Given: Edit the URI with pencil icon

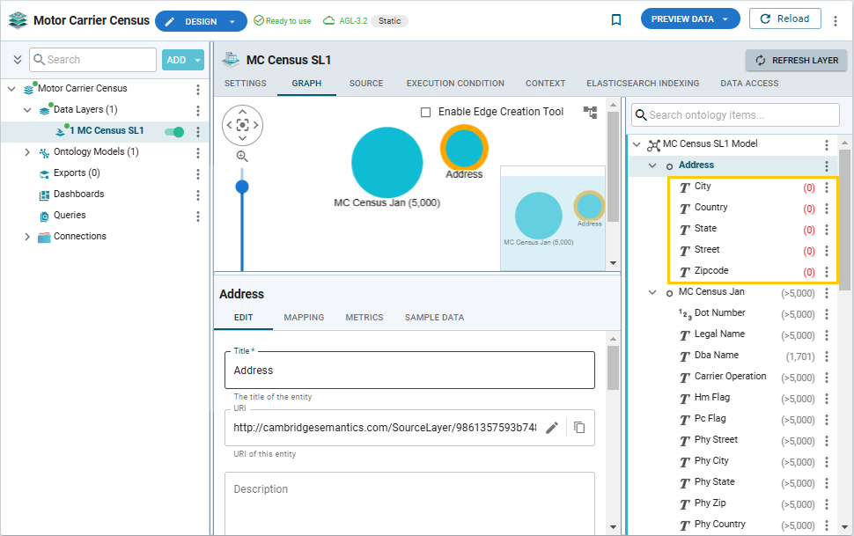Looking at the screenshot, I should point(552,428).
